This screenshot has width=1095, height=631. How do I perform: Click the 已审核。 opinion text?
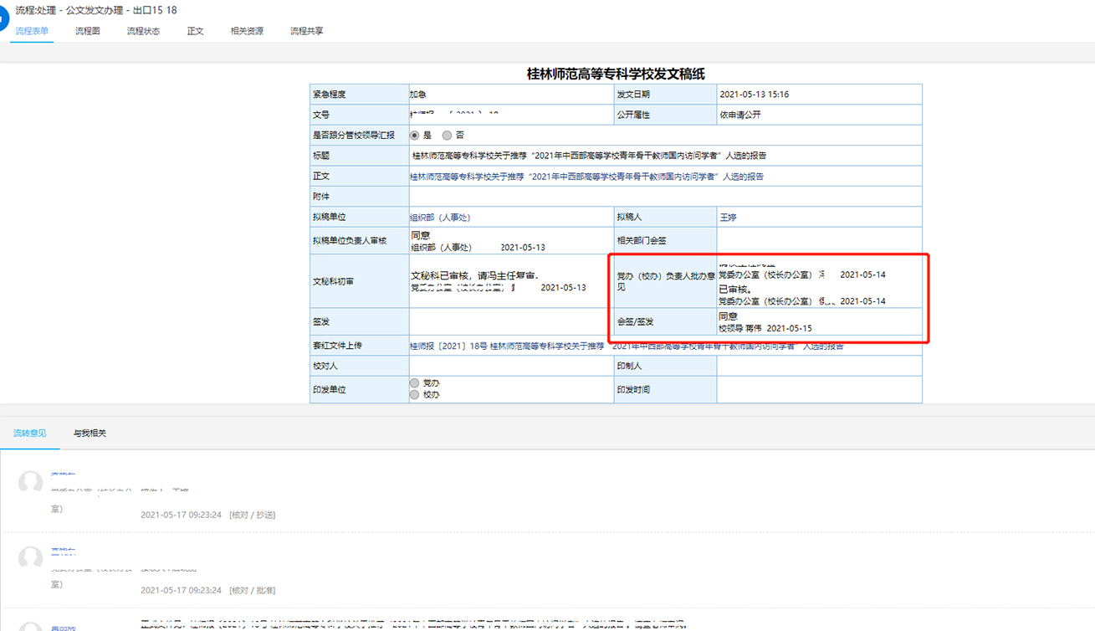pyautogui.click(x=735, y=288)
